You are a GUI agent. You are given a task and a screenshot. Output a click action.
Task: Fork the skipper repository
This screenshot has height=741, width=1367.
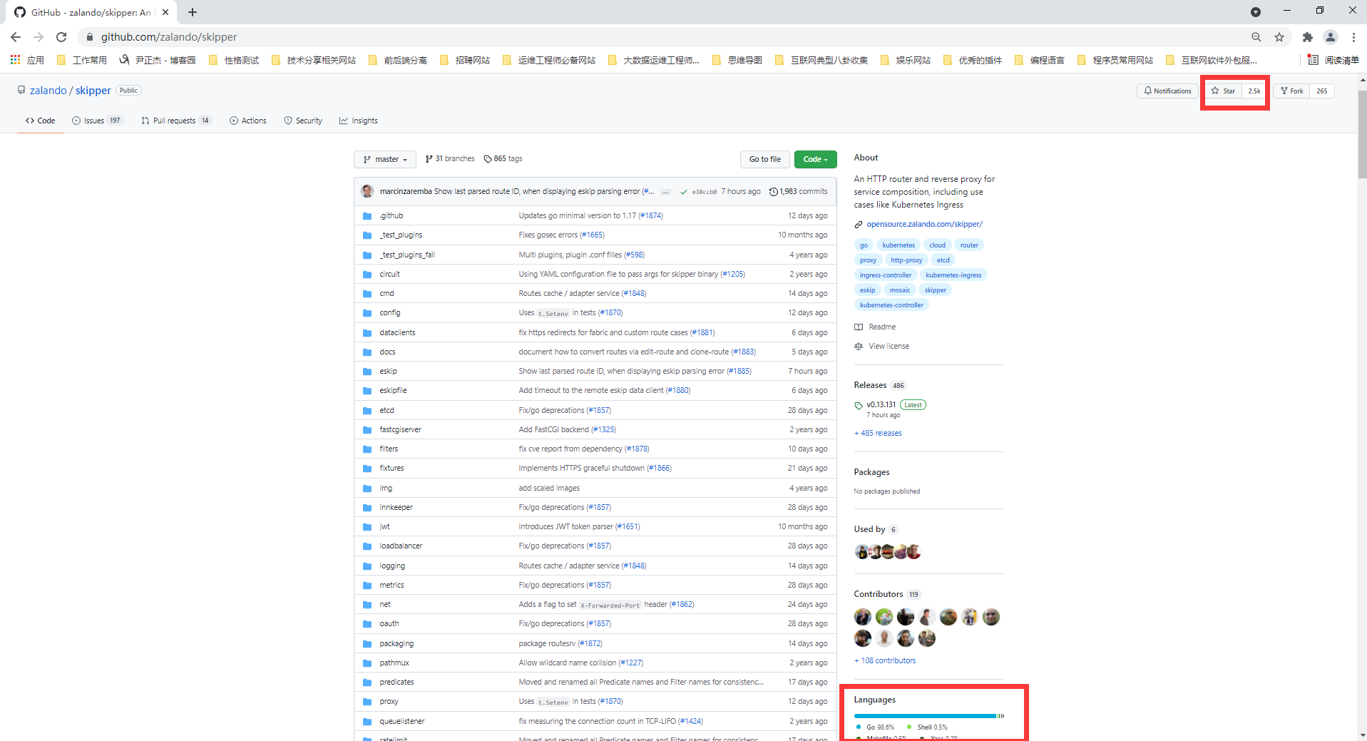[1291, 91]
